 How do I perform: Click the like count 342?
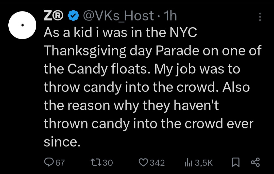pos(157,163)
